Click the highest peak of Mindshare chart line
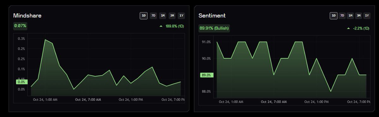This screenshot has width=379, height=117. (45, 40)
